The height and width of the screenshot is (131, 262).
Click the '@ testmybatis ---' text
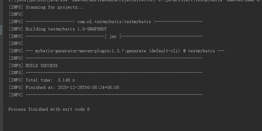coord(204,51)
